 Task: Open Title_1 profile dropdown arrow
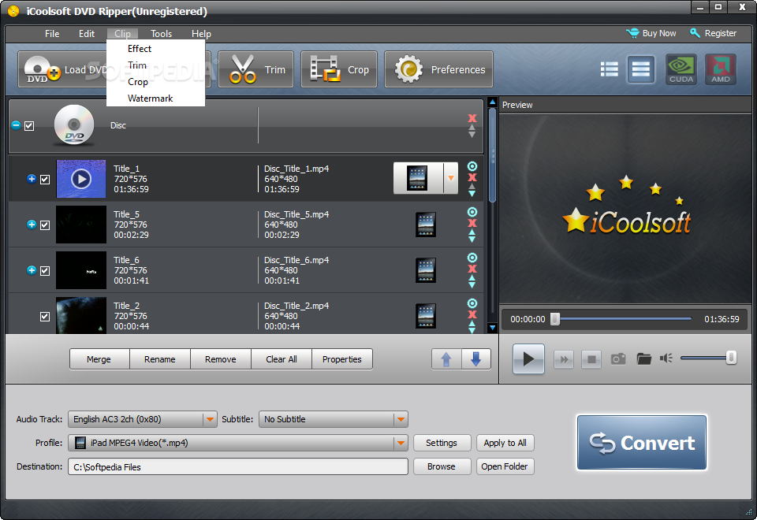(x=451, y=178)
